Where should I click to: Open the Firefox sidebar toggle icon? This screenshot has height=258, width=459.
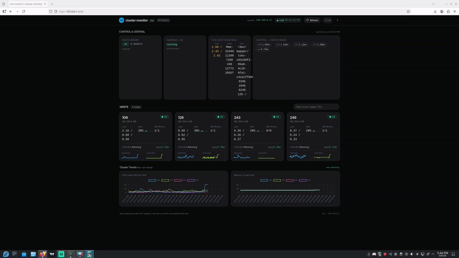coord(4,11)
